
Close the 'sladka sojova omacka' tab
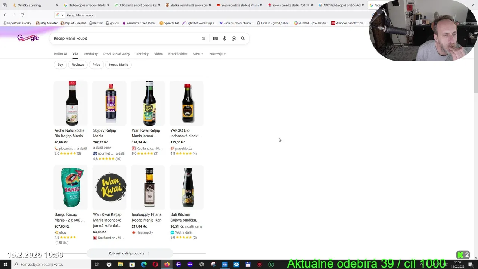click(108, 5)
